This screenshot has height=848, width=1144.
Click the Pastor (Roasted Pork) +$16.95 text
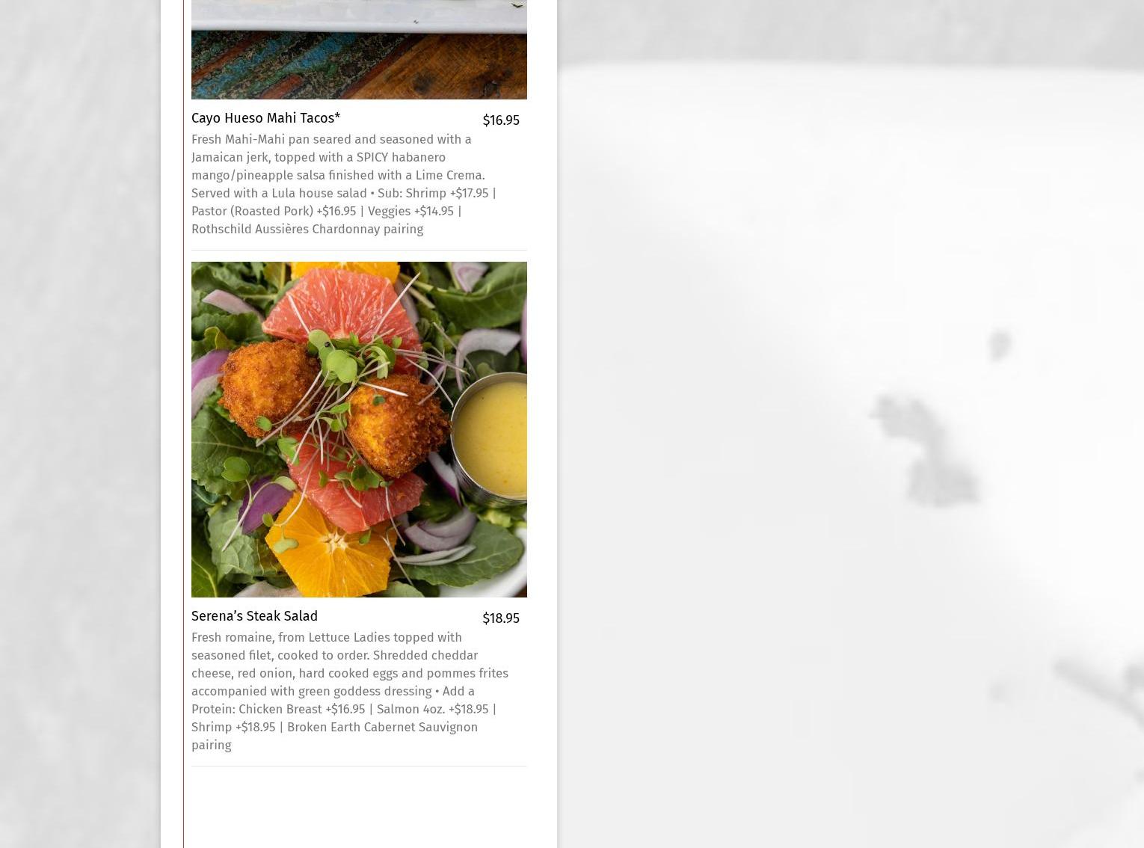pos(274,211)
